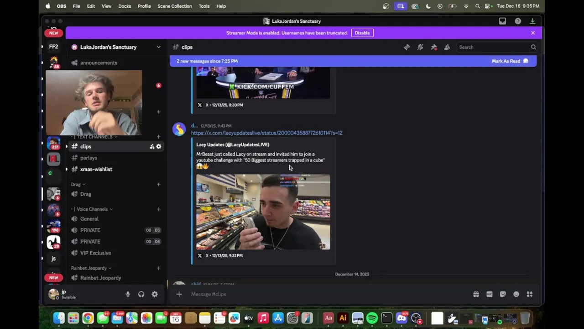Click the green download update icon

(x=532, y=21)
